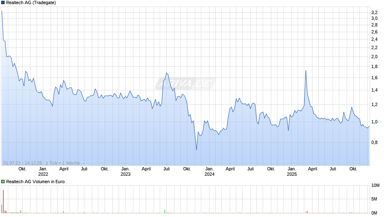Click the 'Juli' label before Jan. 2025
387x217 pixels.
click(x=250, y=169)
